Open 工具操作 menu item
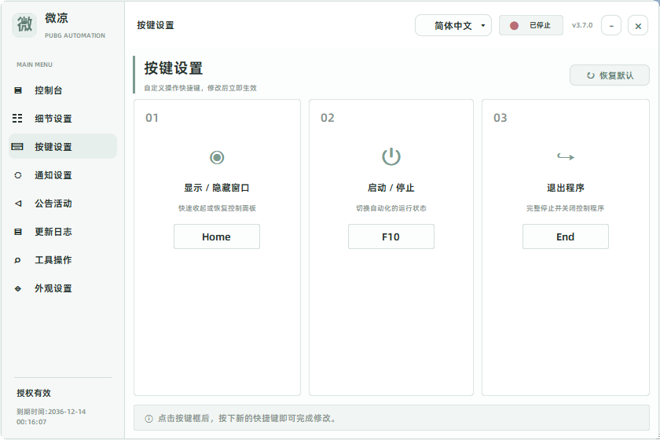The image size is (660, 440). pyautogui.click(x=63, y=260)
